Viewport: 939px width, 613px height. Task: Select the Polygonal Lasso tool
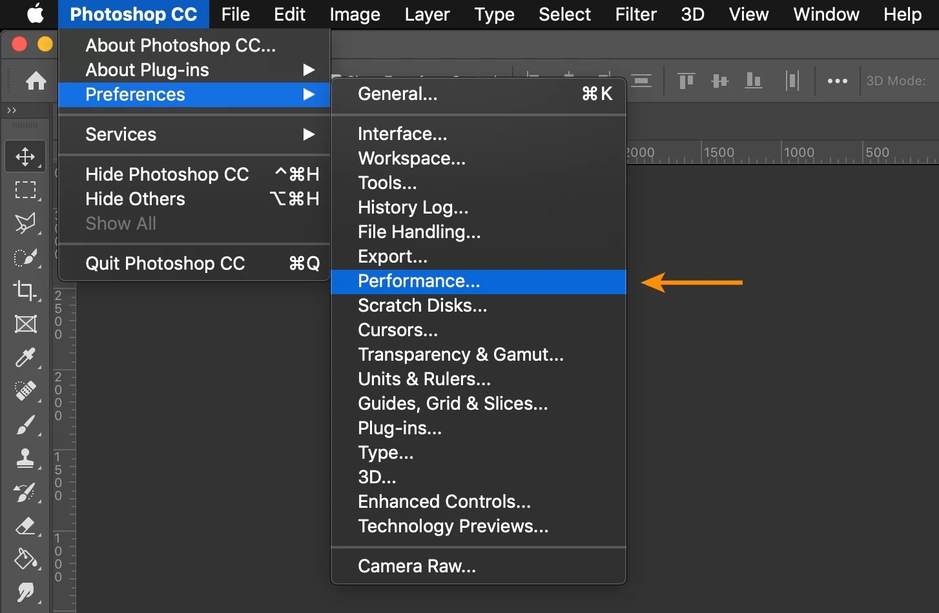click(x=25, y=223)
